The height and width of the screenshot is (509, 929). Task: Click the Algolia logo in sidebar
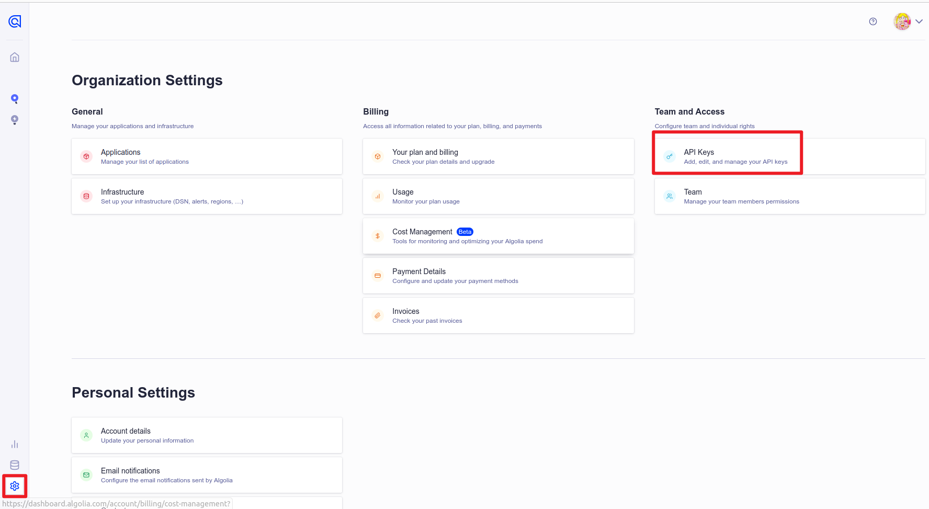coord(15,21)
